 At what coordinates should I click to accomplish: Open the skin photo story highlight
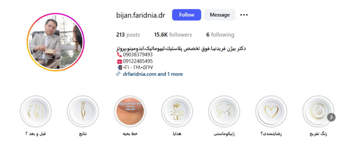130,111
